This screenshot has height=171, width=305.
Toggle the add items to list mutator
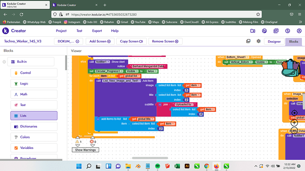98,119
